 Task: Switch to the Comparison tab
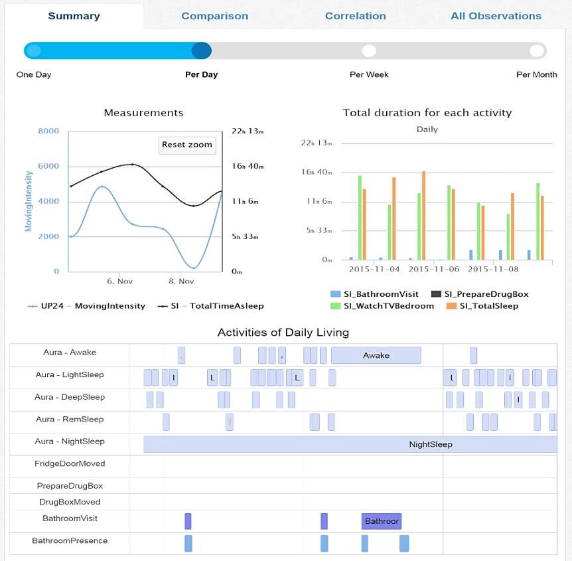click(x=214, y=16)
